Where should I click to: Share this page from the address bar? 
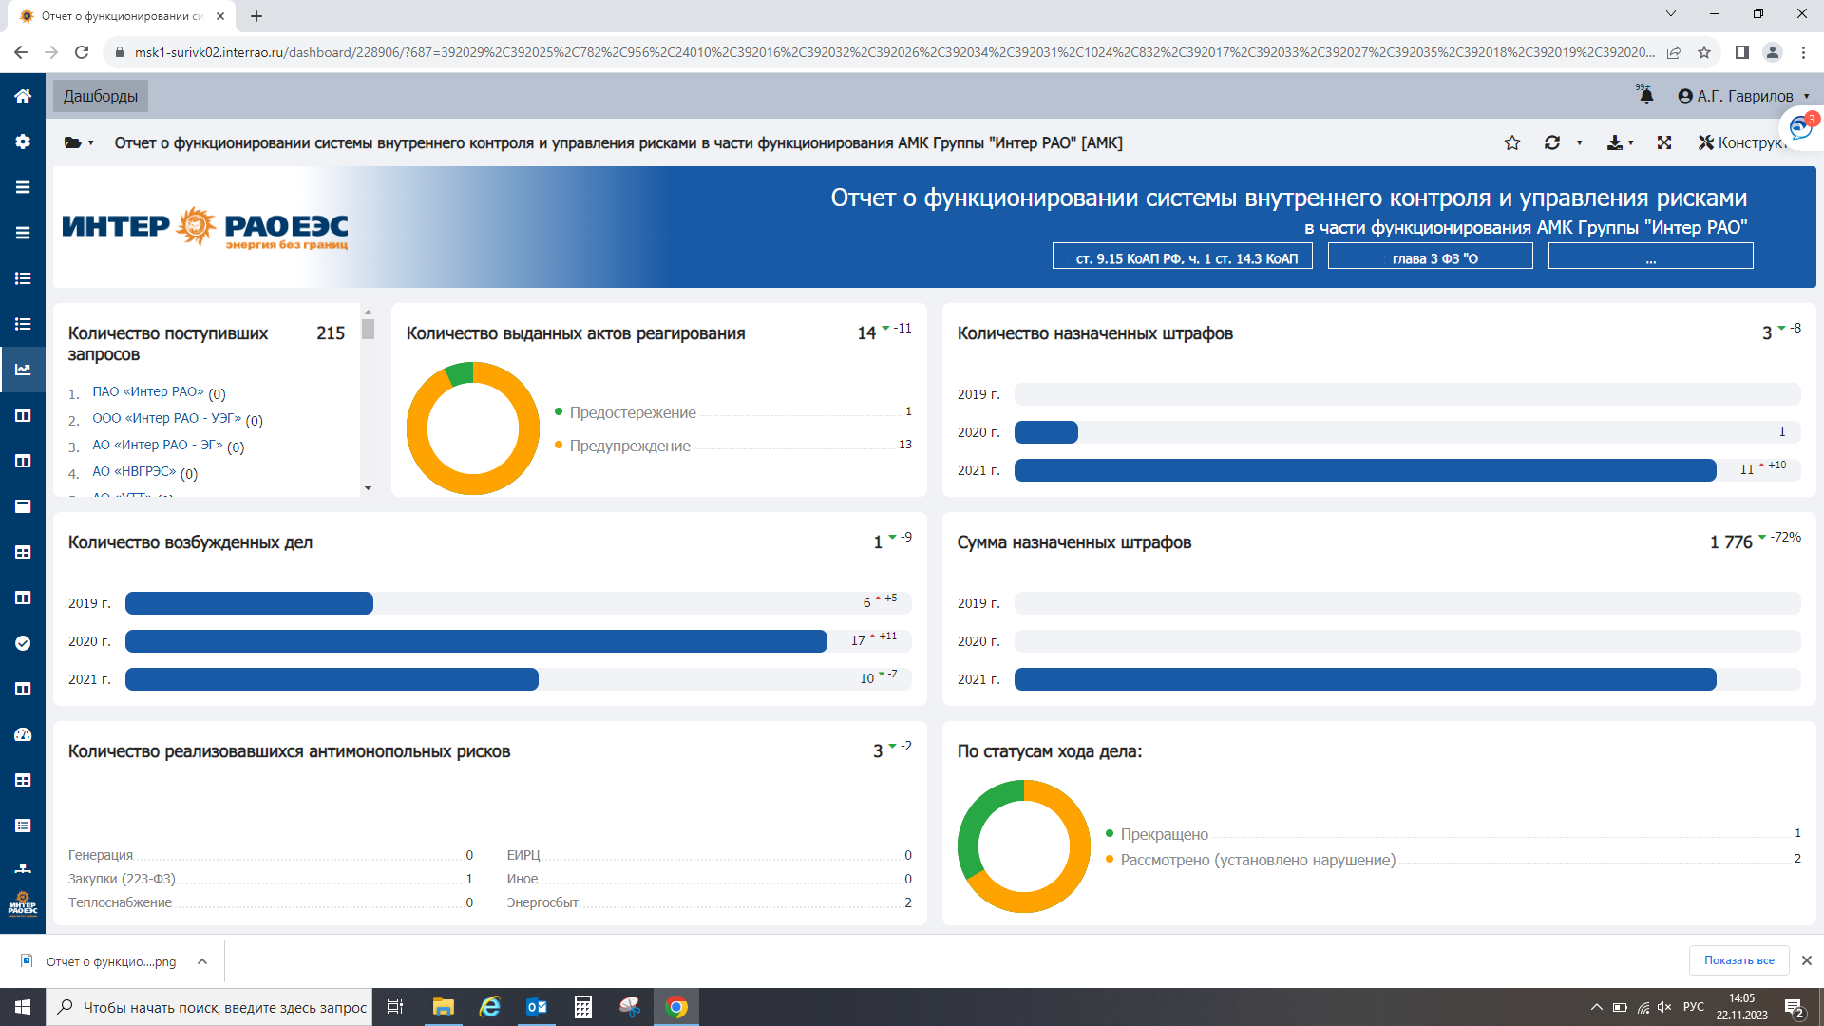[1674, 52]
